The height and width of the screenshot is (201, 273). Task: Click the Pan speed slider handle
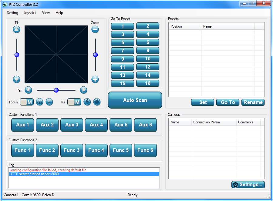point(56,90)
